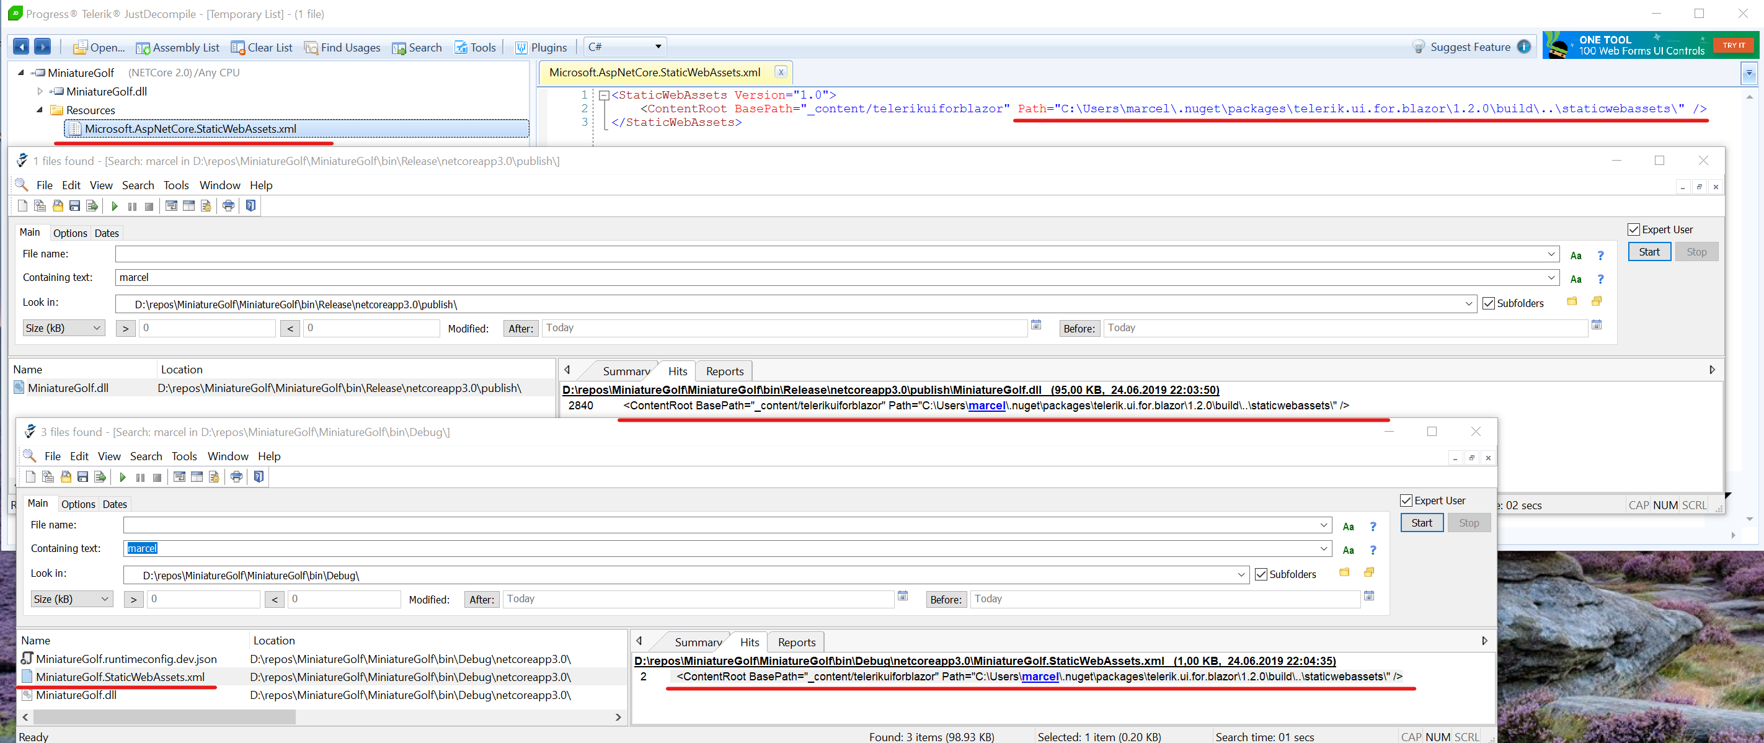Click the Start button in the Debug search
Viewport: 1764px width, 743px height.
(1421, 522)
